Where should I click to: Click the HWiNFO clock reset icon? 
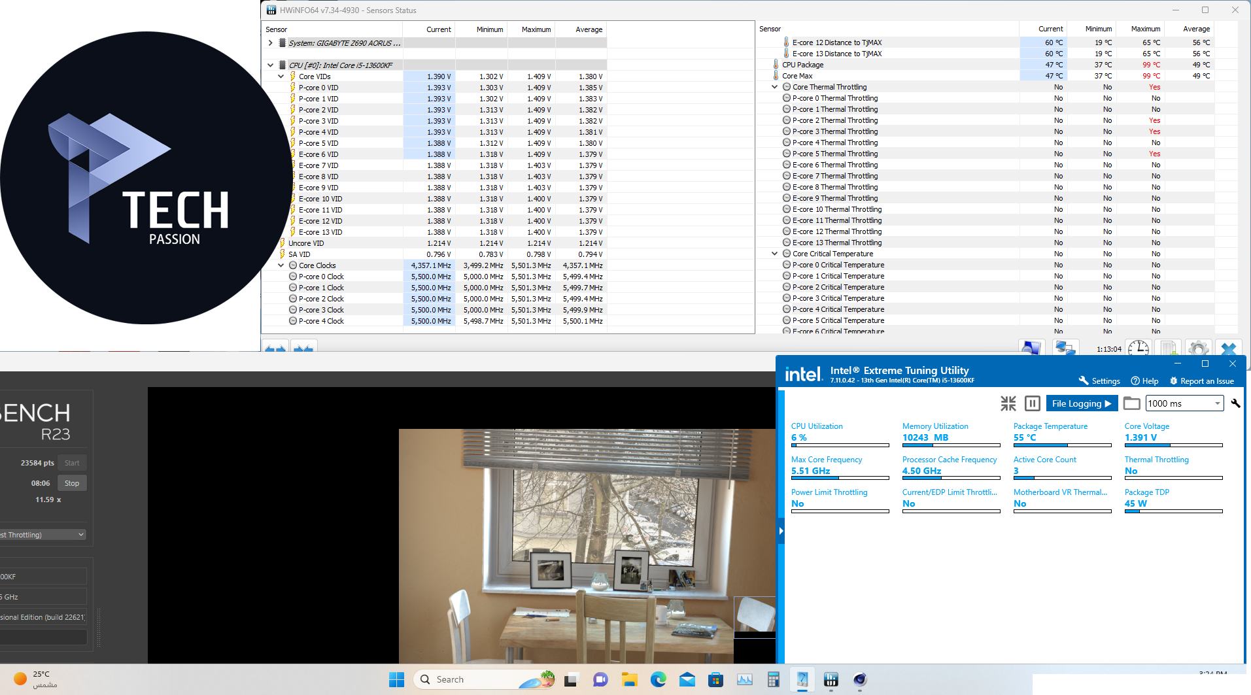tap(1139, 348)
